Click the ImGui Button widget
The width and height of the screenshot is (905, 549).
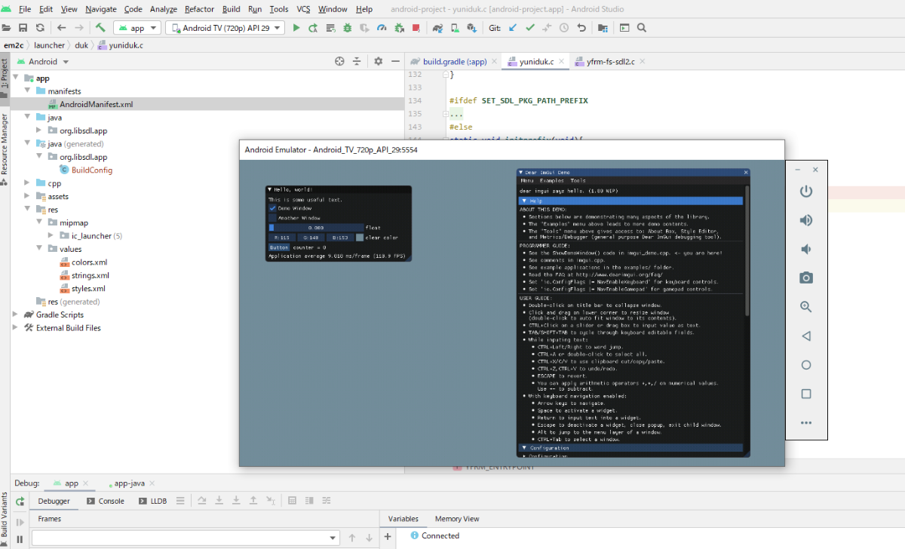[x=278, y=247]
